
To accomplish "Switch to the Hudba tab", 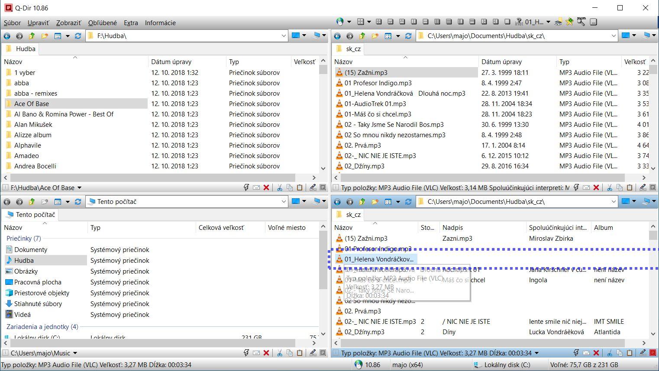I will point(21,49).
